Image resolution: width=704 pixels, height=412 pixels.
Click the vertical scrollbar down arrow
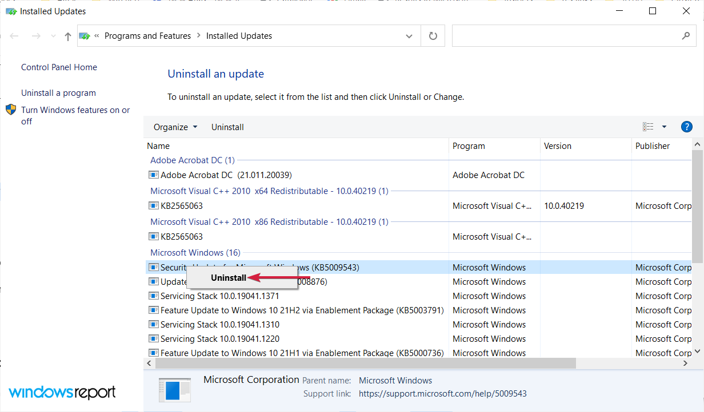pyautogui.click(x=697, y=352)
